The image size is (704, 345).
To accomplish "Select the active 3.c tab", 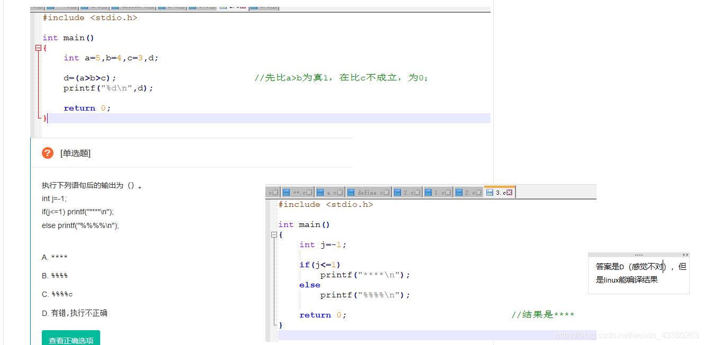I will [x=499, y=193].
